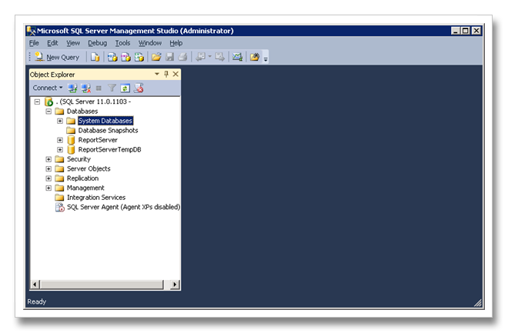Image resolution: width=508 pixels, height=333 pixels.
Task: Open the Help menu
Action: point(176,43)
